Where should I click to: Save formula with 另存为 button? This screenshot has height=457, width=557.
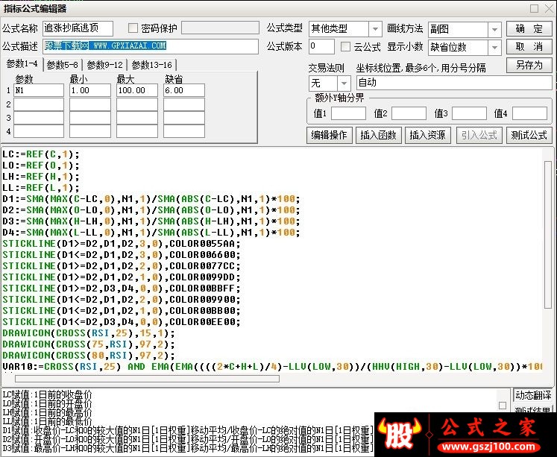[529, 66]
